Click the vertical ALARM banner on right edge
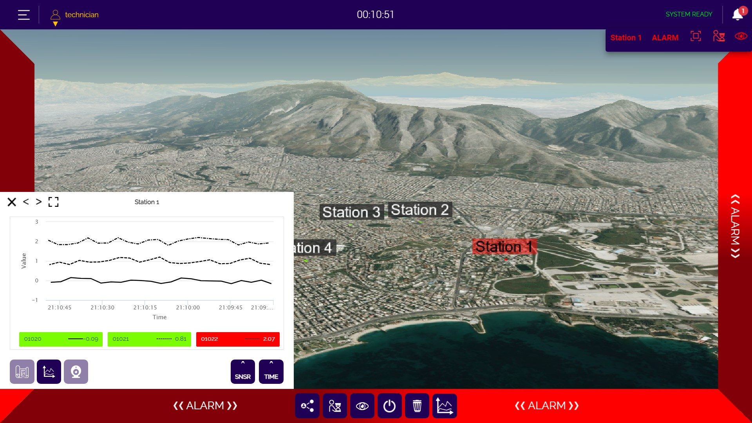The width and height of the screenshot is (752, 423). click(x=735, y=226)
